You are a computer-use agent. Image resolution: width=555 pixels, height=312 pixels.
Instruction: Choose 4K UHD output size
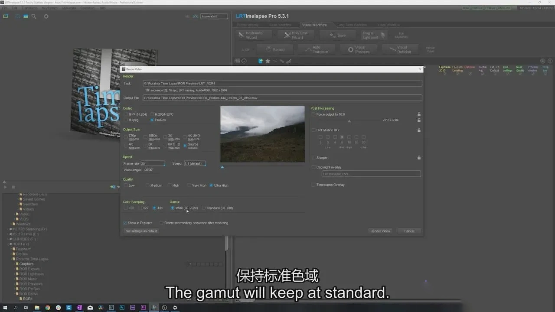pos(191,136)
